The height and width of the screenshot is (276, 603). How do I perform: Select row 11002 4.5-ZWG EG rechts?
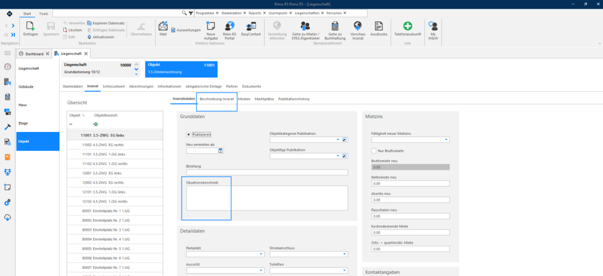tap(115, 145)
